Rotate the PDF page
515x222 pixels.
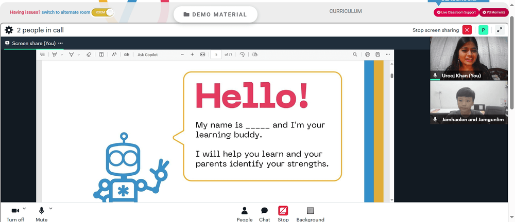click(242, 54)
